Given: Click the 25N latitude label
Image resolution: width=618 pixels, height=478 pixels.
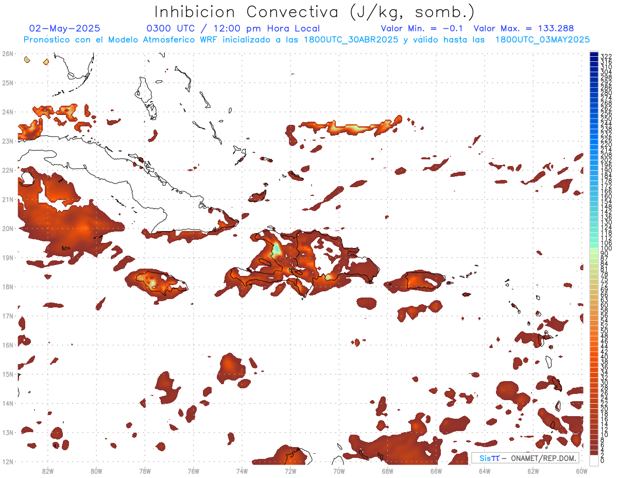Looking at the screenshot, I should [7, 83].
